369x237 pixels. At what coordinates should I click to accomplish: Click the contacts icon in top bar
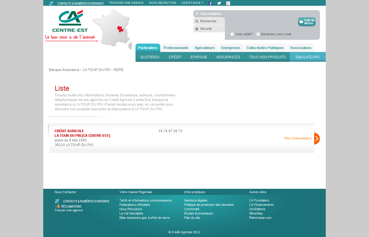tap(51, 3)
